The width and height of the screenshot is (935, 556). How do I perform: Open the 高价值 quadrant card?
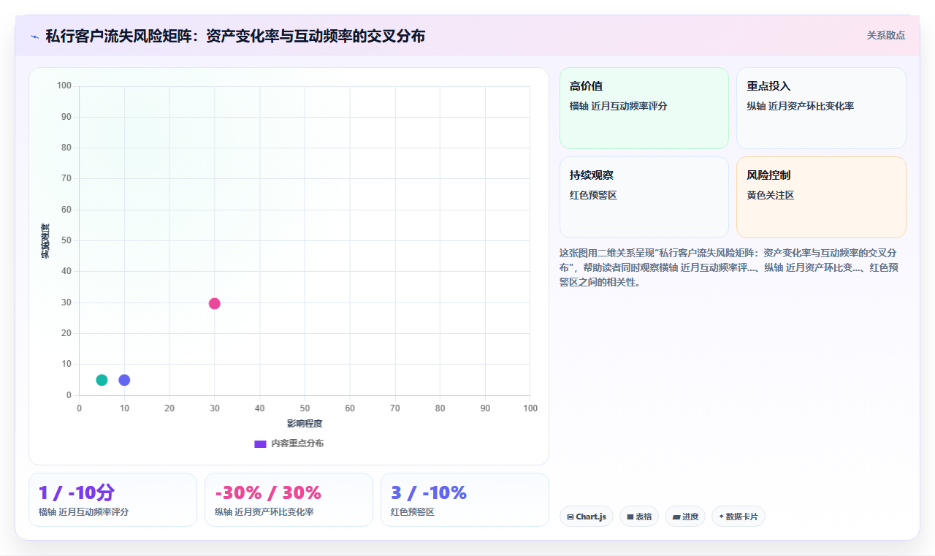click(644, 108)
